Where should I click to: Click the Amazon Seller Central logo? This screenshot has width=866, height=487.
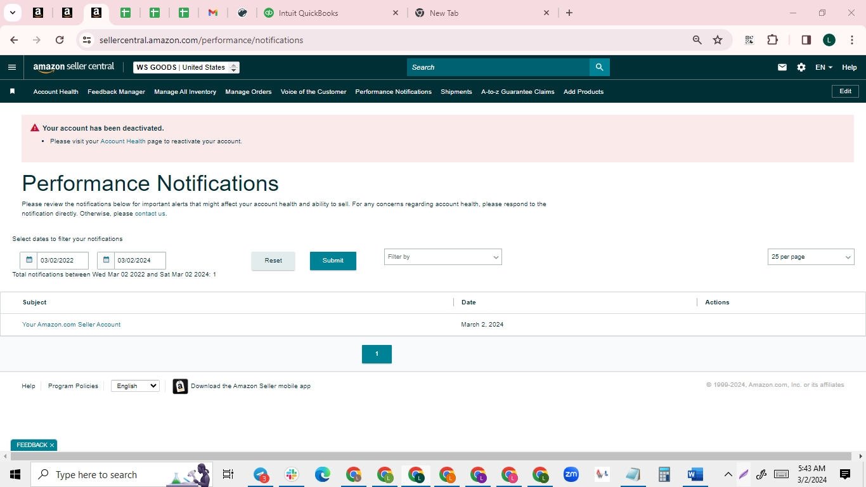(x=74, y=67)
